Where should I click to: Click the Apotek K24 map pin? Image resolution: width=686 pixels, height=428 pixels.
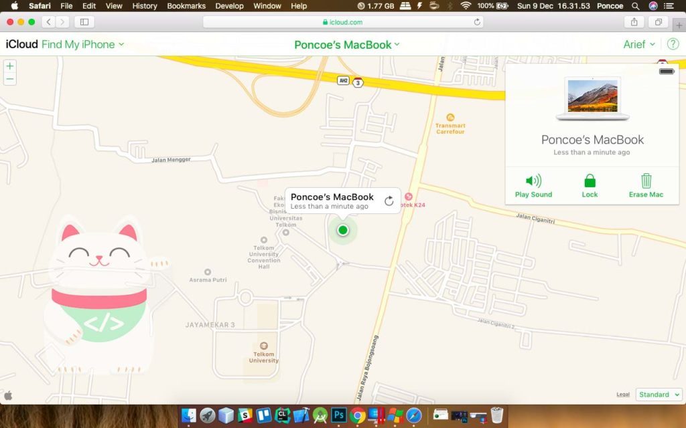point(409,197)
